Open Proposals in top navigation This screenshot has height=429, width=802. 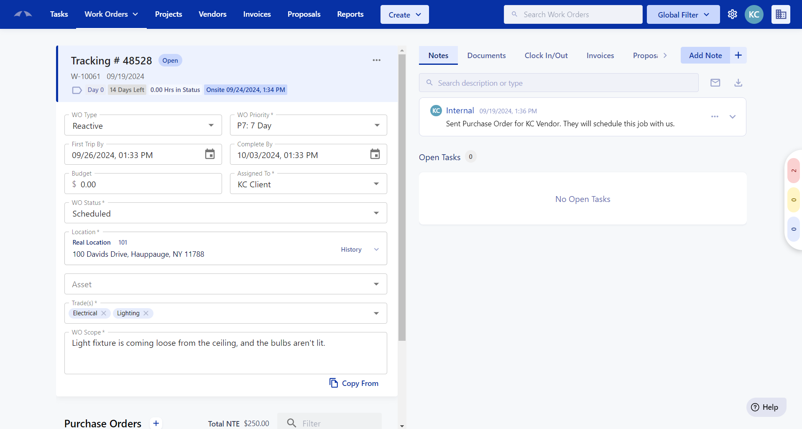304,14
